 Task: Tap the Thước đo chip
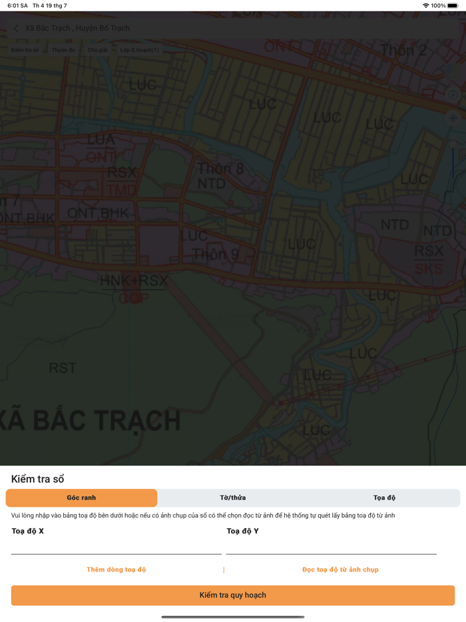click(63, 50)
